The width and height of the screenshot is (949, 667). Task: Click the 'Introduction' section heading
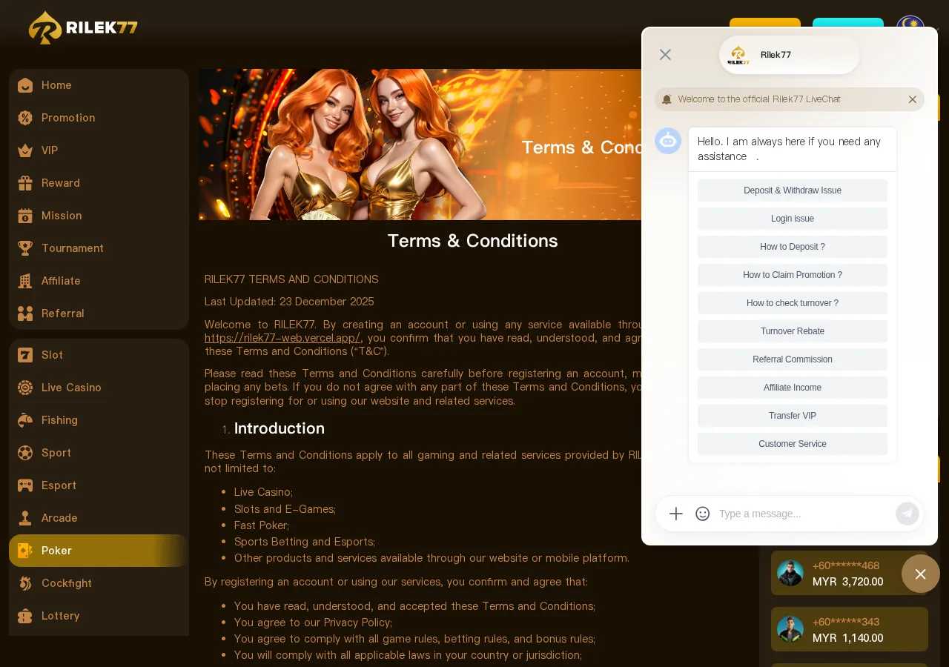coord(280,428)
